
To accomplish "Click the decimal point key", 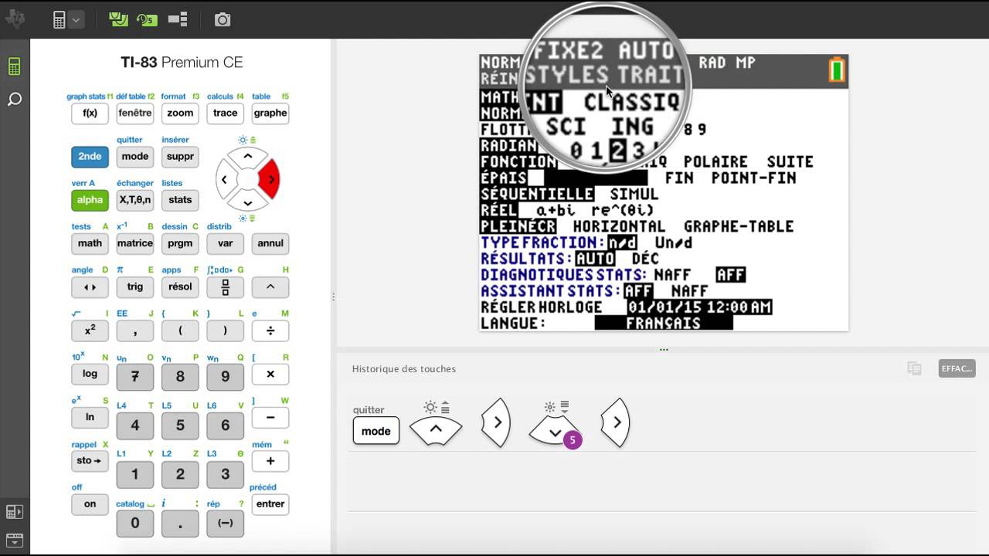I will (180, 524).
